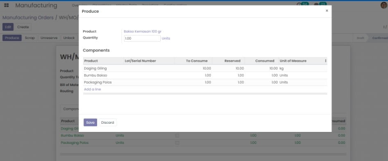Click Units cell in background Bumbu Bakso row

click(120, 136)
